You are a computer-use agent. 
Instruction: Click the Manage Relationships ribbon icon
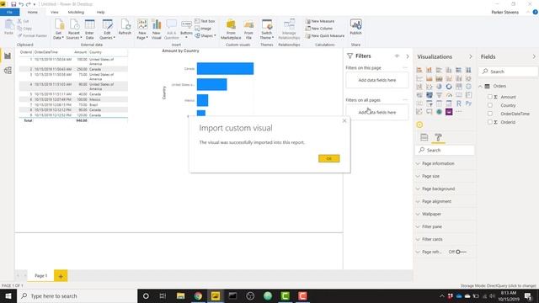(289, 29)
